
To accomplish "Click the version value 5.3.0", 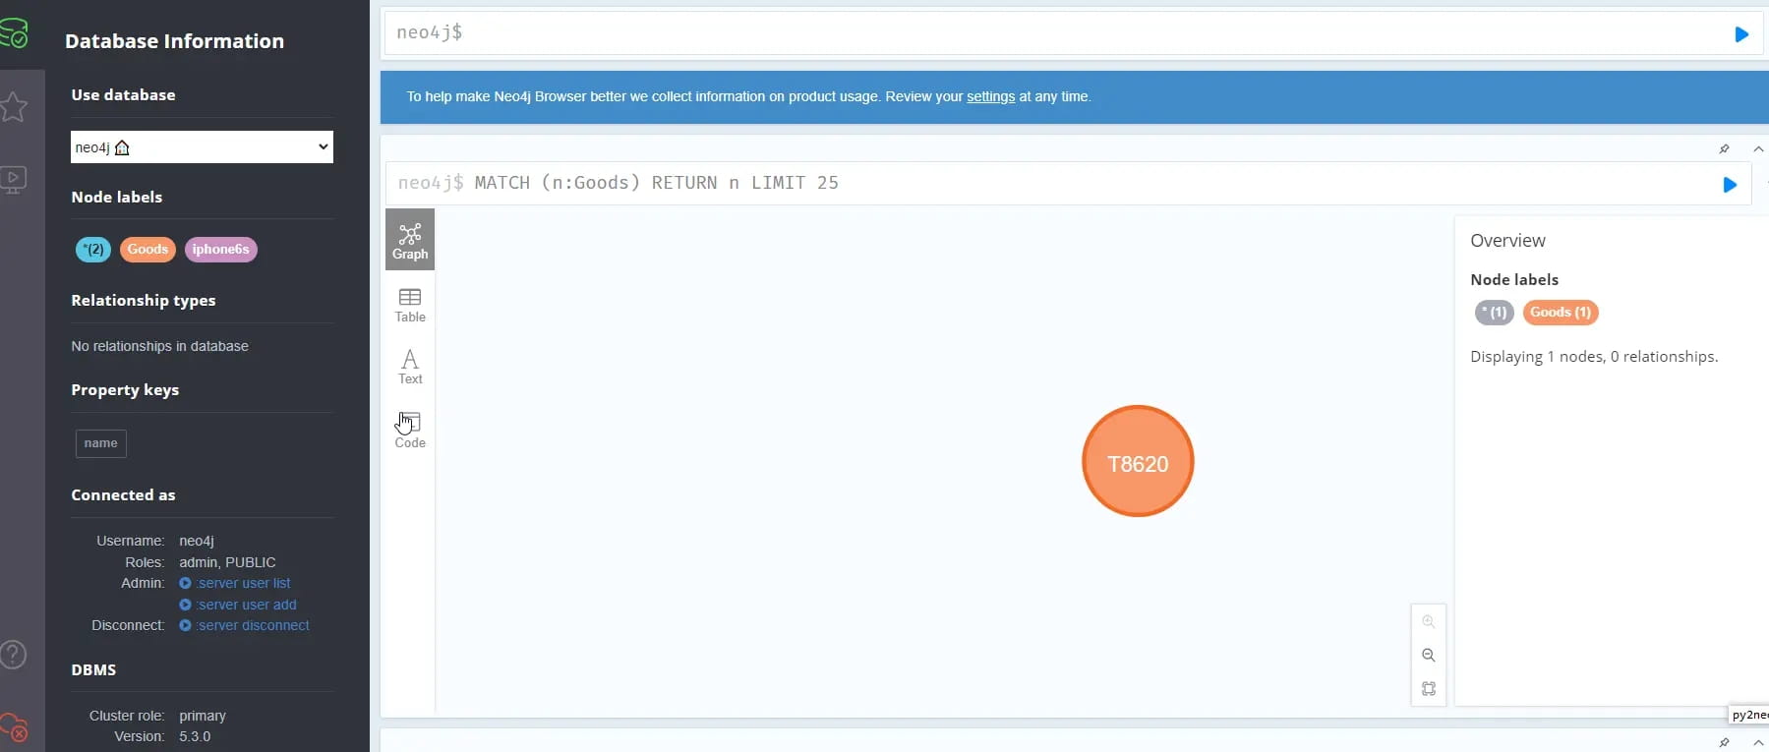I will [x=195, y=736].
